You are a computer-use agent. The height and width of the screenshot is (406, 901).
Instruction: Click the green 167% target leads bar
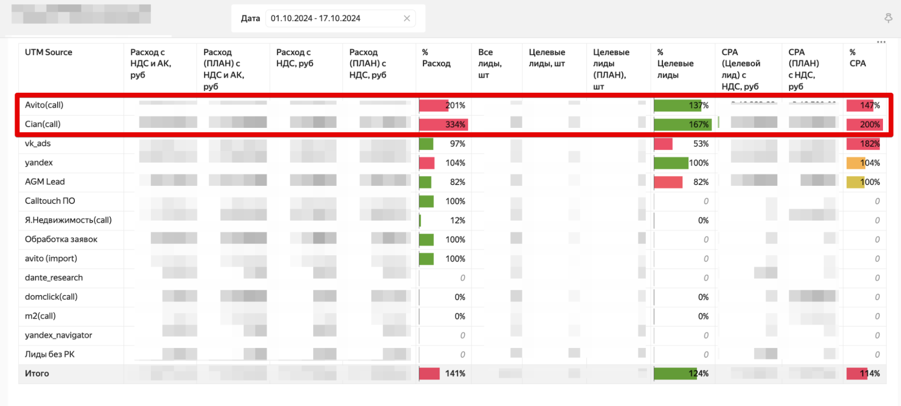[x=682, y=125]
